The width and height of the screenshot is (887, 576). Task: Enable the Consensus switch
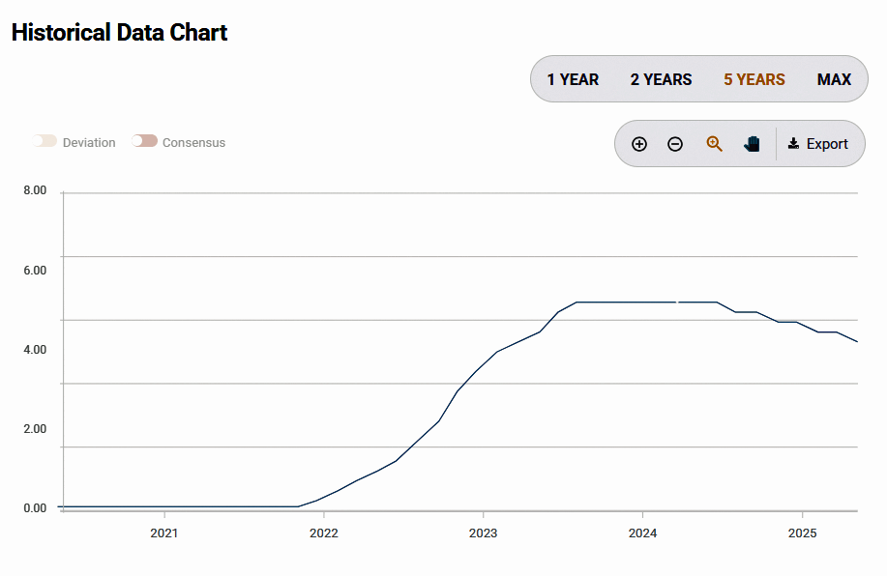[145, 141]
